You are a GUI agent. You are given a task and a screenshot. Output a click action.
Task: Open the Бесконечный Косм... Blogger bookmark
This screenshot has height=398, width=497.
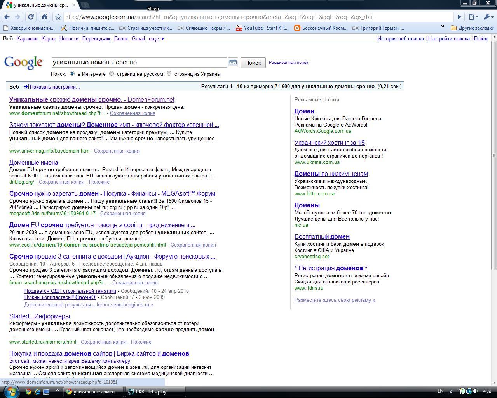(321, 28)
